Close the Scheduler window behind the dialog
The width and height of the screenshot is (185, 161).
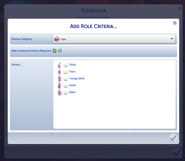tap(179, 8)
